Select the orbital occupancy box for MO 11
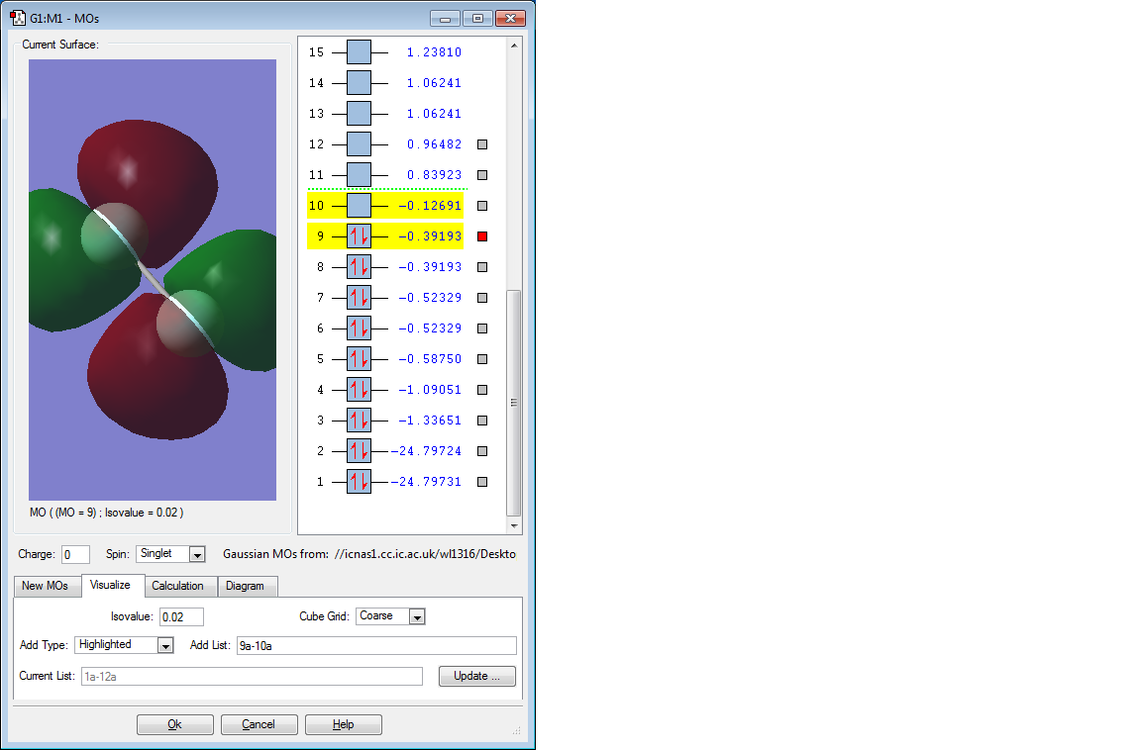This screenshot has width=1141, height=750. 359,175
